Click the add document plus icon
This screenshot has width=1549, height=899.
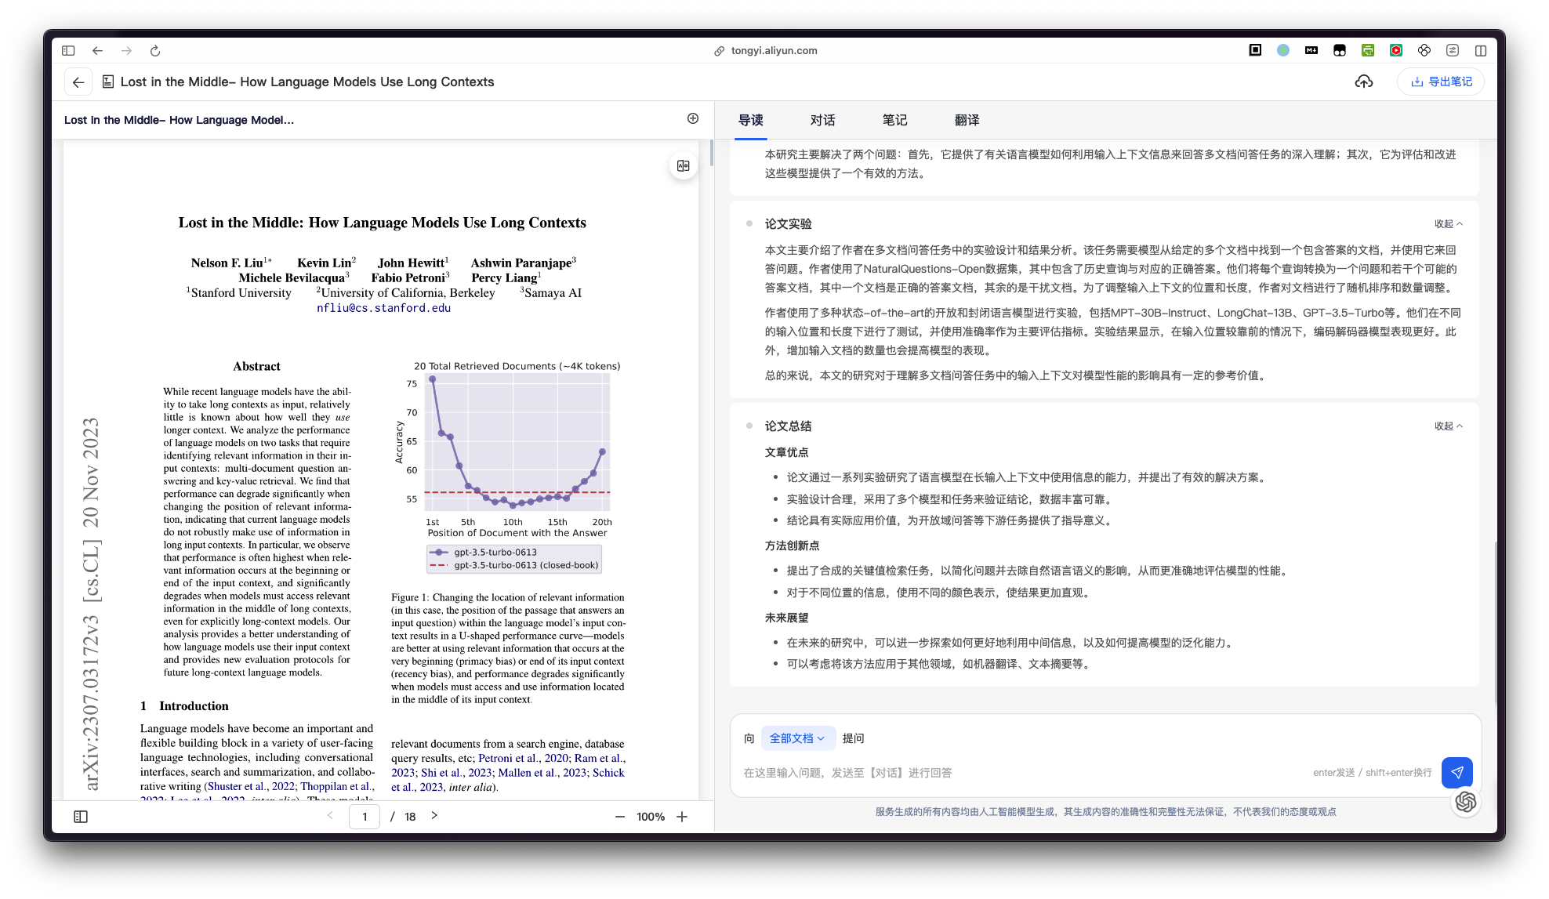[x=693, y=118]
